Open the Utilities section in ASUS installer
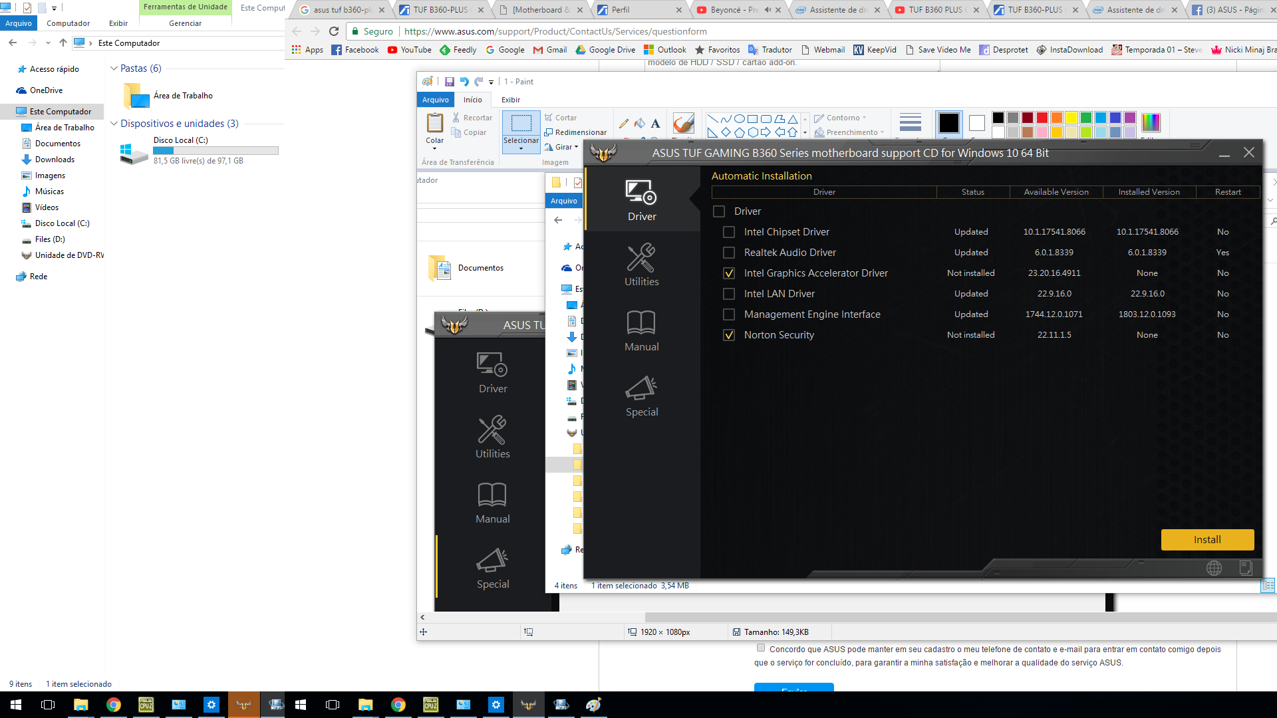This screenshot has height=718, width=1277. point(642,265)
